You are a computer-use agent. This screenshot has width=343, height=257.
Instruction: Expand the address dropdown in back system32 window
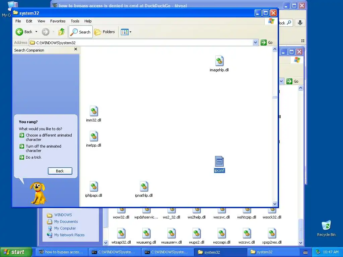tap(281, 81)
